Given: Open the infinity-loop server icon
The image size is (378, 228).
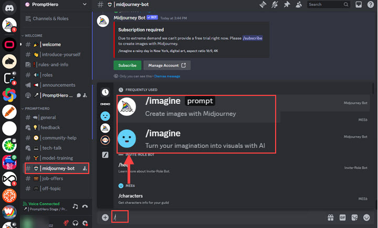Looking at the screenshot, I should [9, 179].
